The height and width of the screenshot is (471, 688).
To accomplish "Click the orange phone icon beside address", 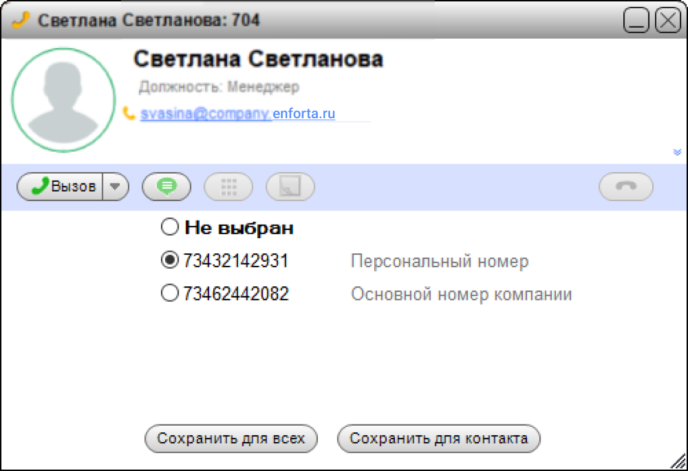I will pyautogui.click(x=129, y=113).
